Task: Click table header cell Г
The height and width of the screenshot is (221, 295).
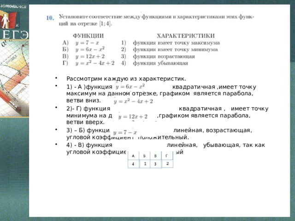Action: (167, 156)
